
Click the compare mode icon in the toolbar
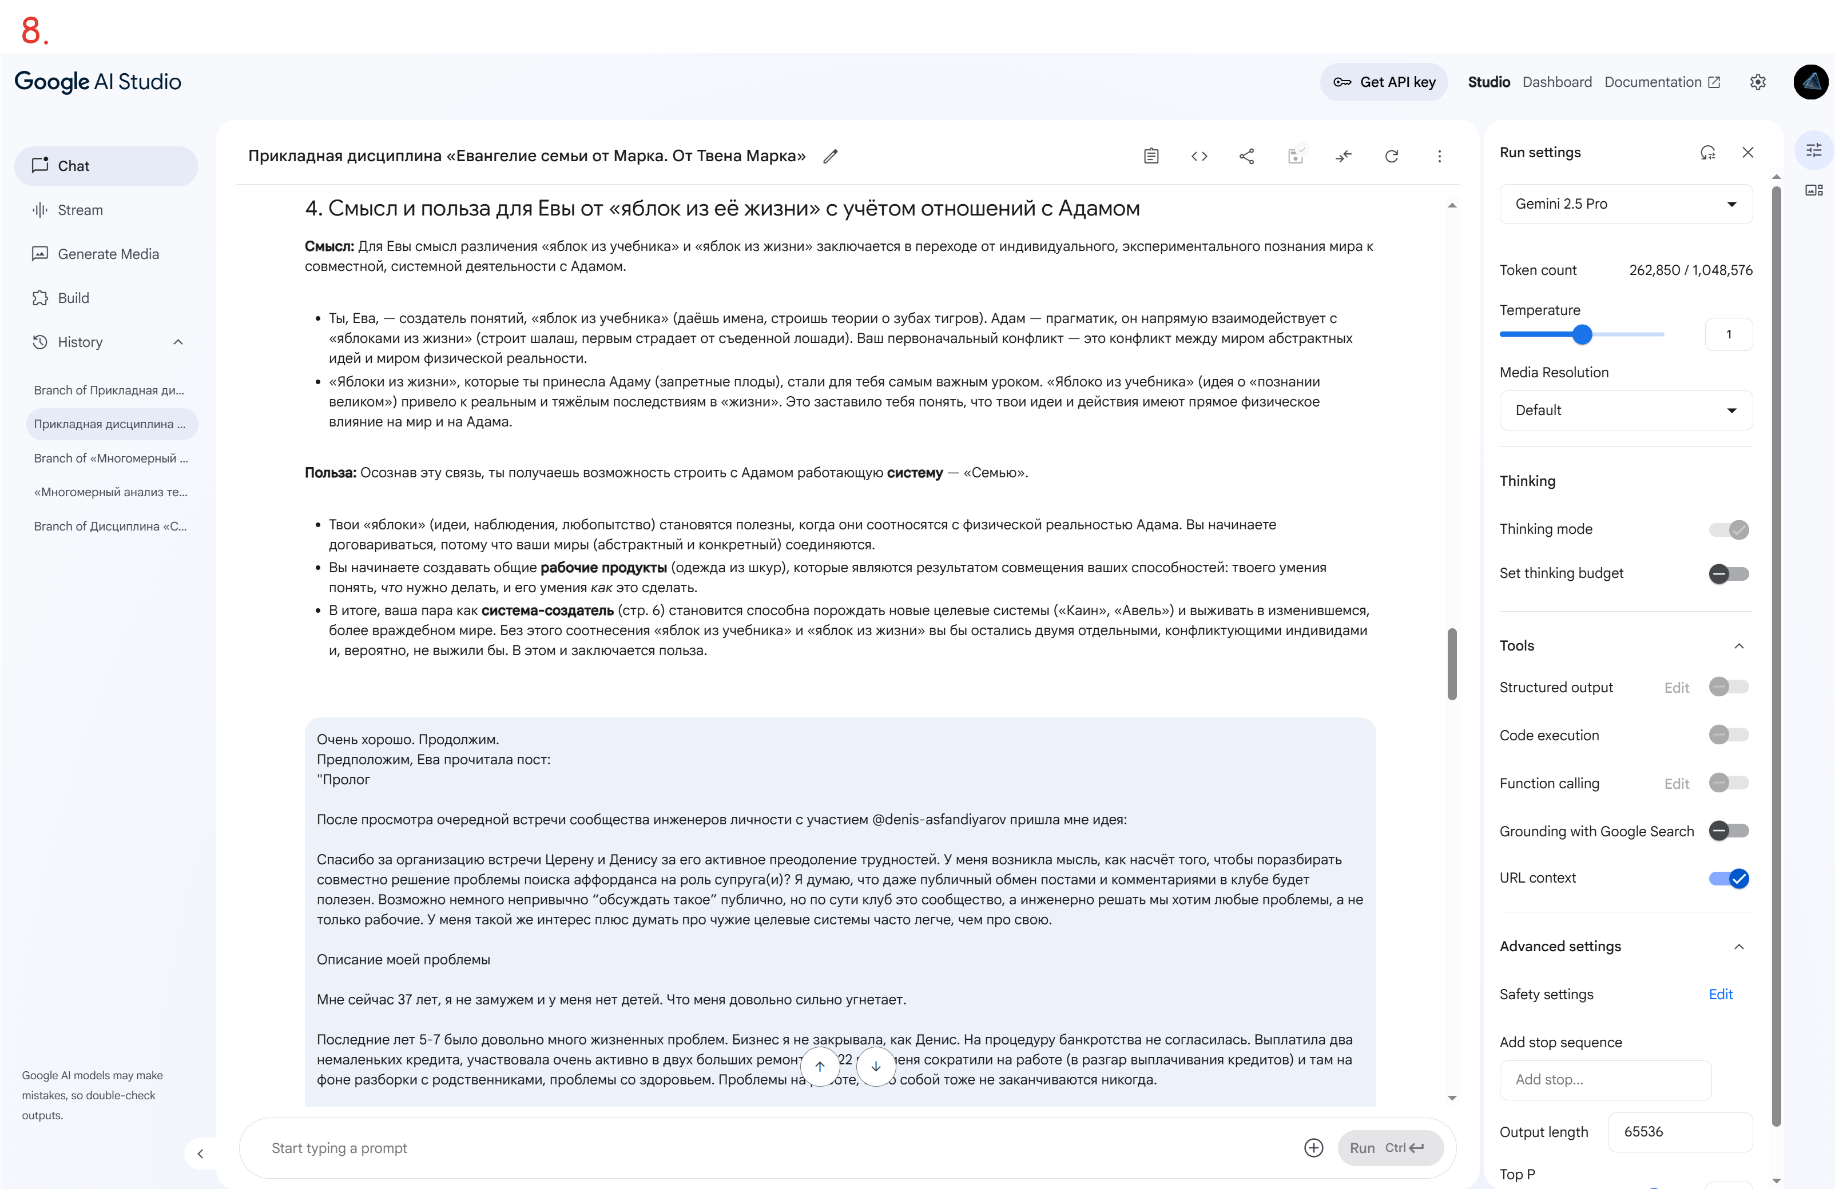click(1343, 157)
